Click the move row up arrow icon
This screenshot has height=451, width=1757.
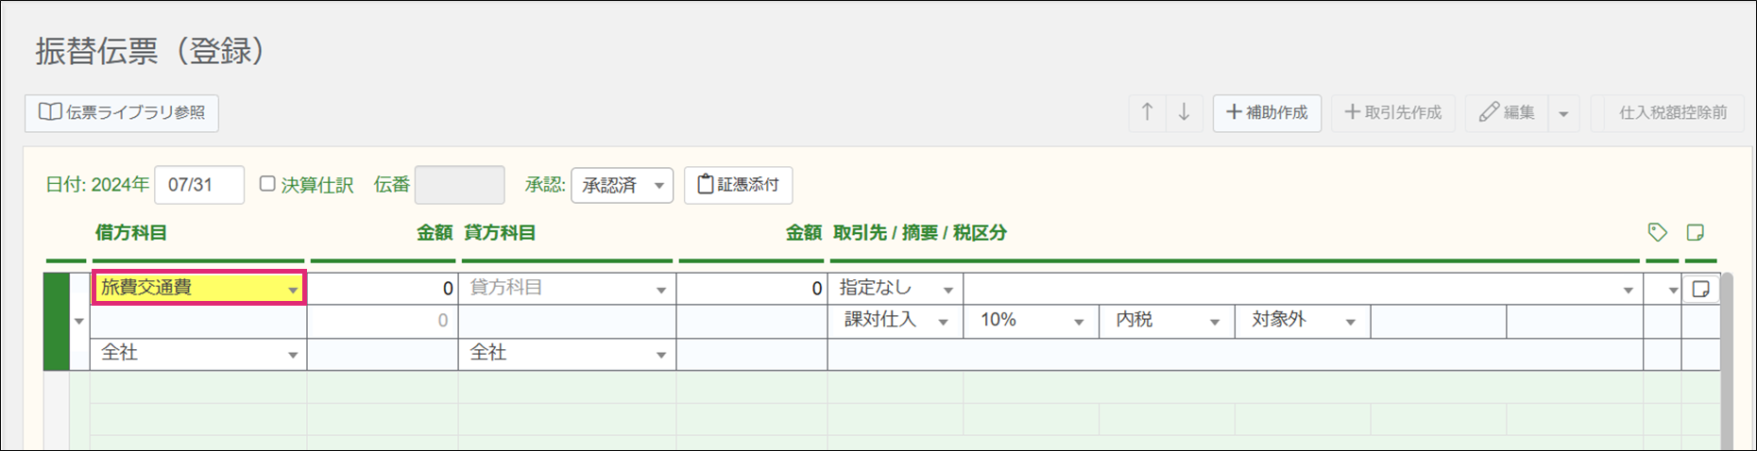click(x=1147, y=112)
